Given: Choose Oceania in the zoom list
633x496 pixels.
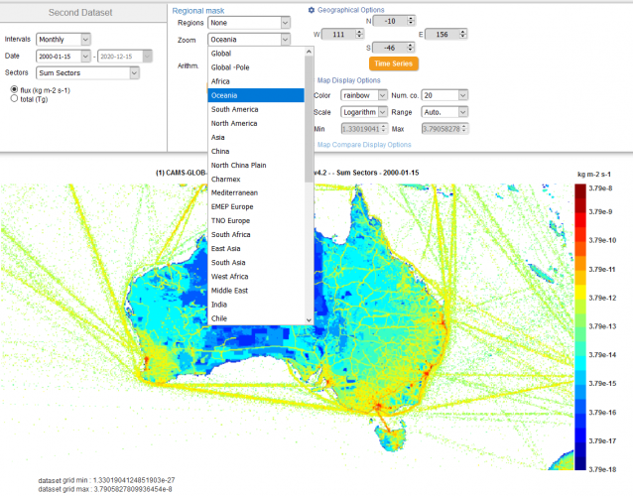Looking at the screenshot, I should 256,95.
